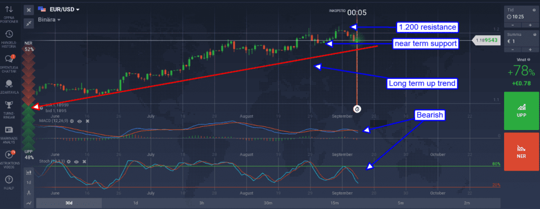
Task: Click the Summa info question icon
Action: [x=535, y=35]
